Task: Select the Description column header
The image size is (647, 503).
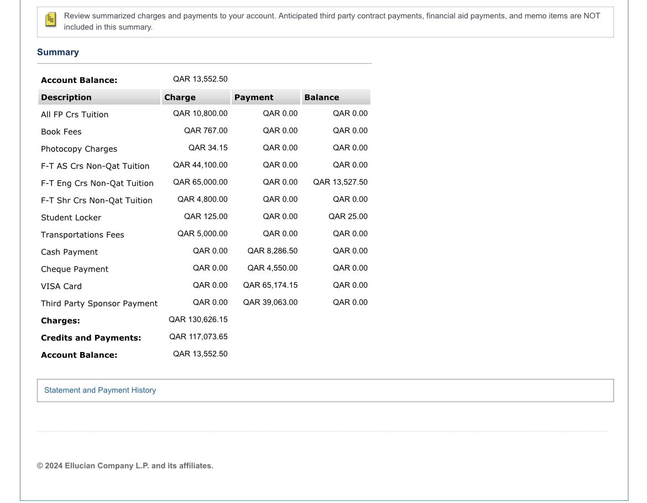Action: click(99, 97)
